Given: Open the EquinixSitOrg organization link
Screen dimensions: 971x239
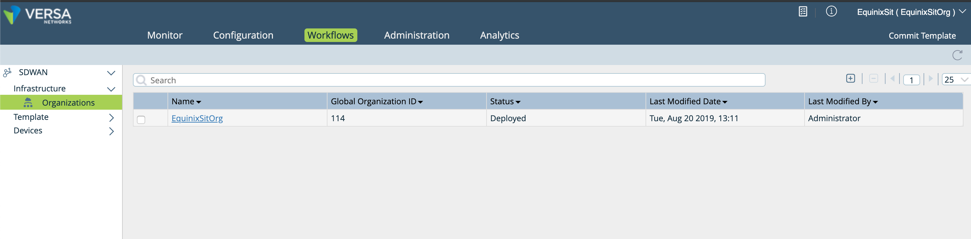Looking at the screenshot, I should point(197,118).
